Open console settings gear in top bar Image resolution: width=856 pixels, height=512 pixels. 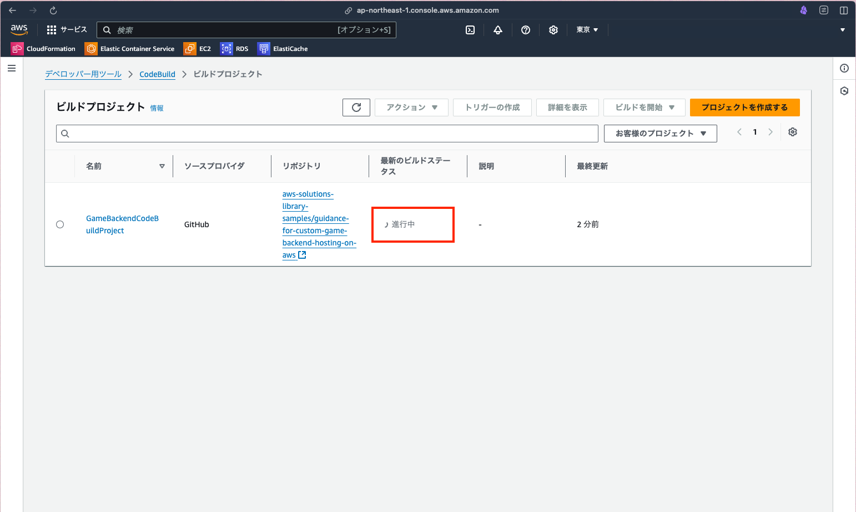coord(553,30)
